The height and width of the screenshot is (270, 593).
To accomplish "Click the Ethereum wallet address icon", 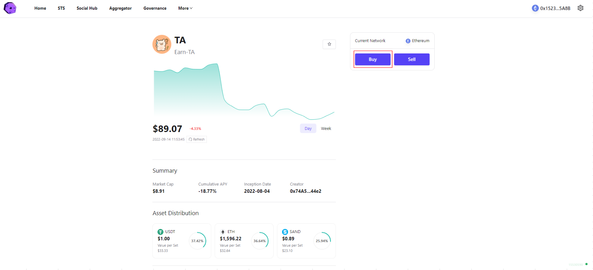I will (x=535, y=8).
